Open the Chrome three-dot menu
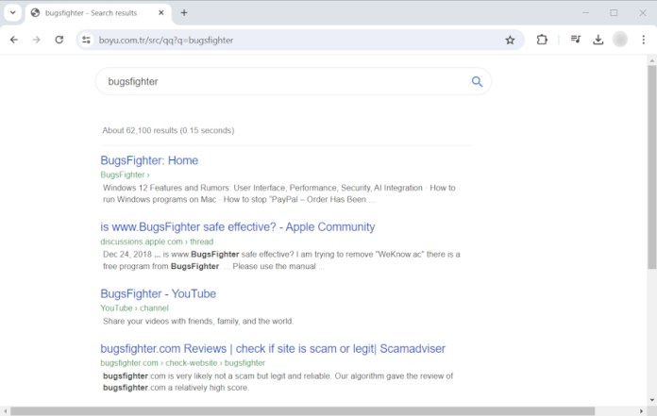This screenshot has height=416, width=657. click(643, 40)
